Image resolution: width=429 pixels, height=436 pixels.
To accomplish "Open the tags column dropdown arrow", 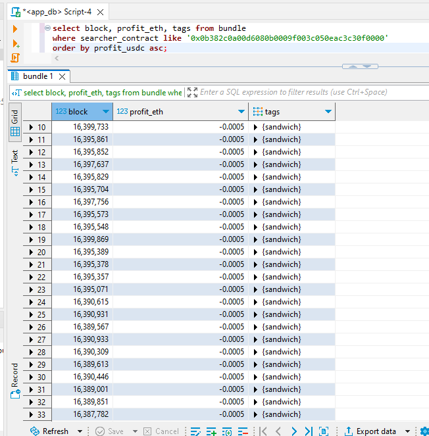I will [x=328, y=112].
